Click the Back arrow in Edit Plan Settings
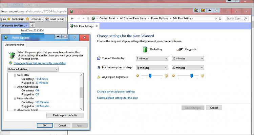 point(72,19)
